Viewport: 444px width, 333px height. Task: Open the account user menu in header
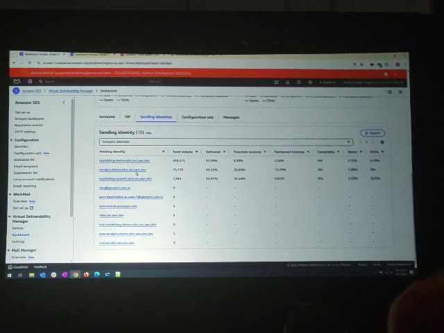click(373, 83)
